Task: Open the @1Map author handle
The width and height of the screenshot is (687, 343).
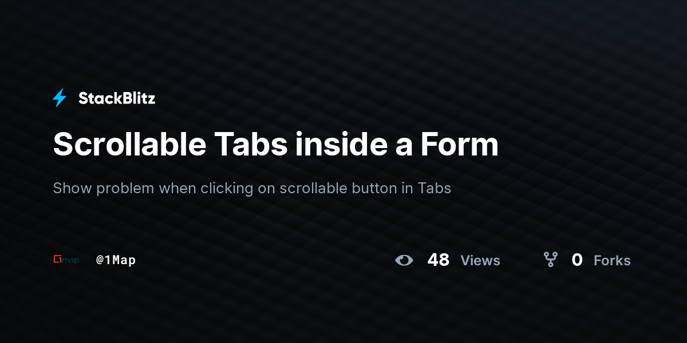Action: point(116,260)
